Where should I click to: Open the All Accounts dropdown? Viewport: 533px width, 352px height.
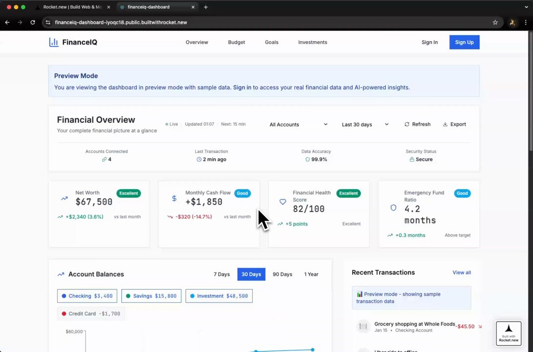click(298, 124)
